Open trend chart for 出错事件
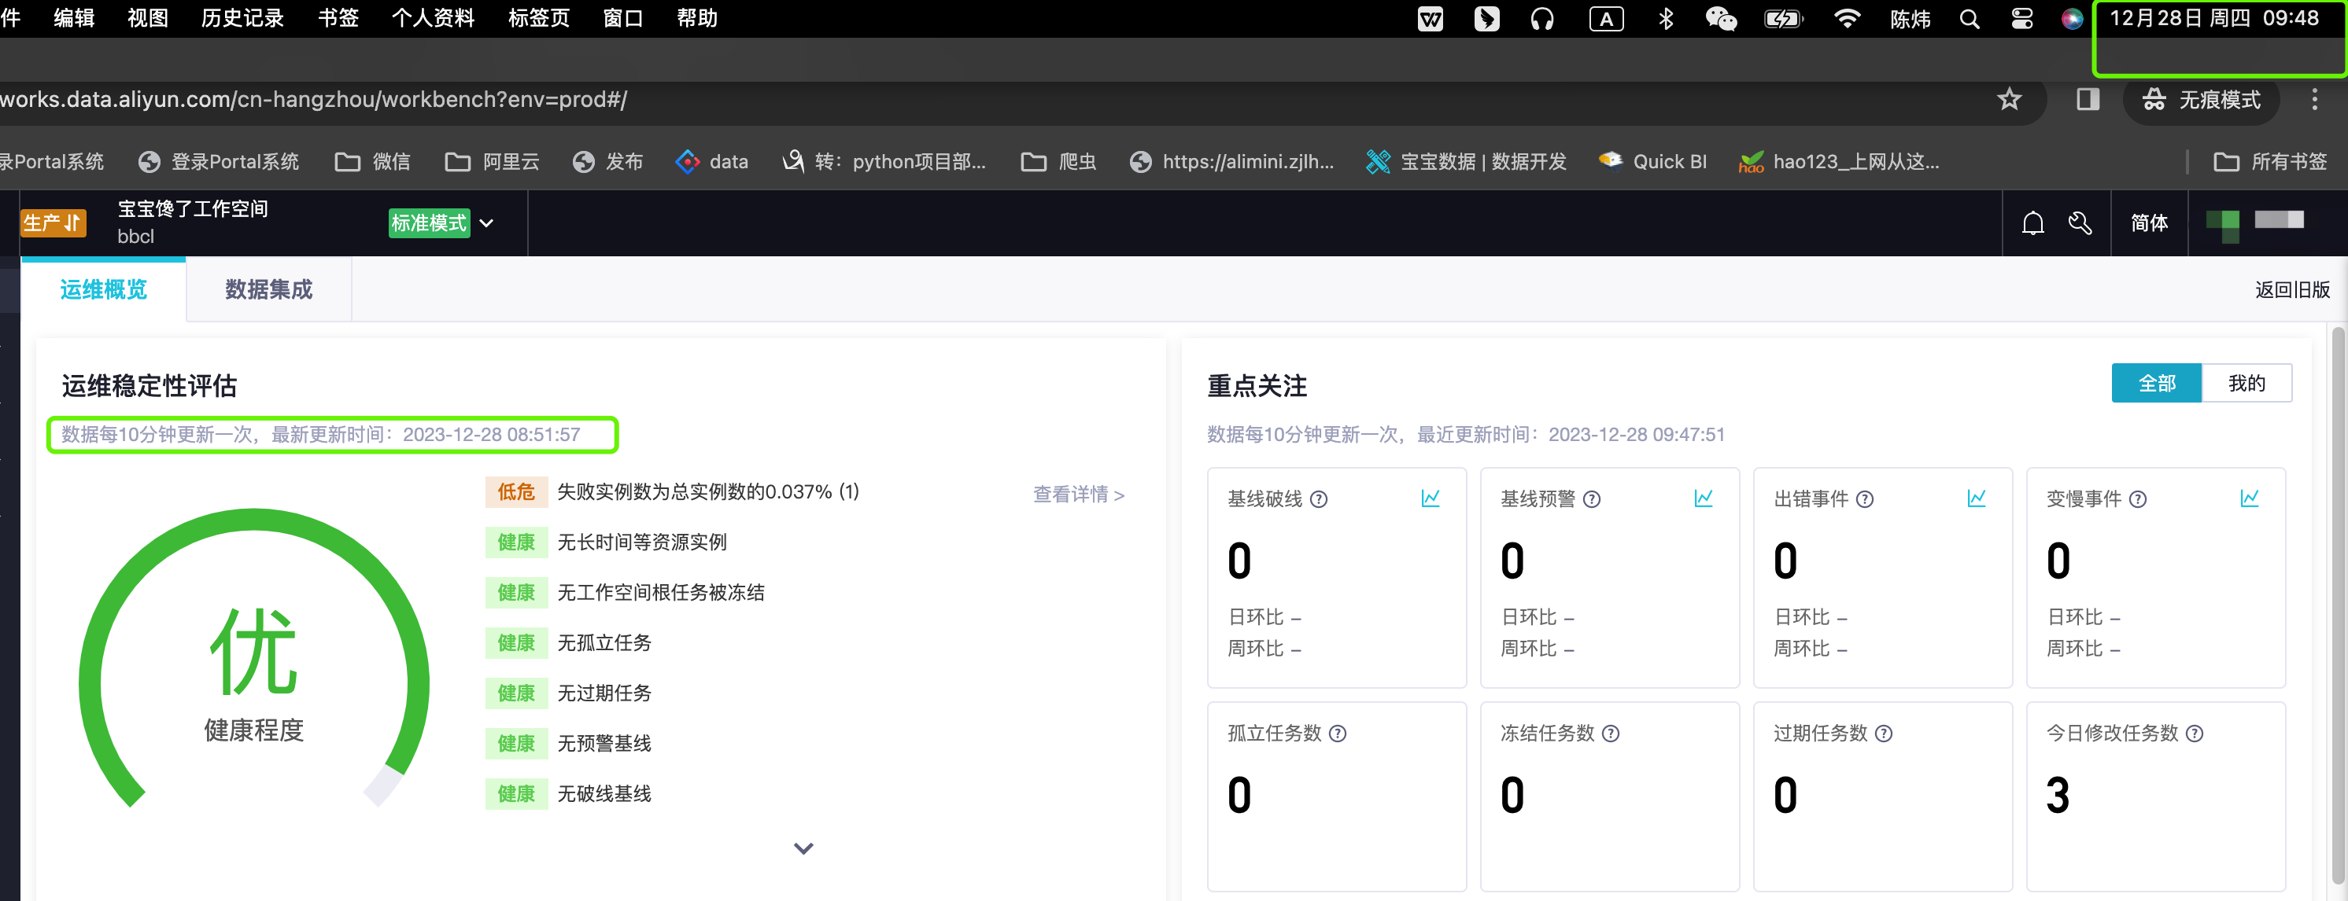 pyautogui.click(x=1976, y=498)
